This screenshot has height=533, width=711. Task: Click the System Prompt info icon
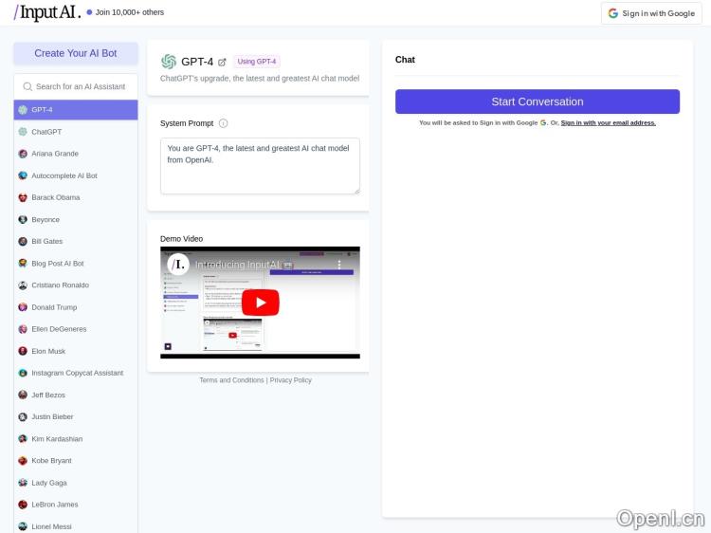coord(224,123)
